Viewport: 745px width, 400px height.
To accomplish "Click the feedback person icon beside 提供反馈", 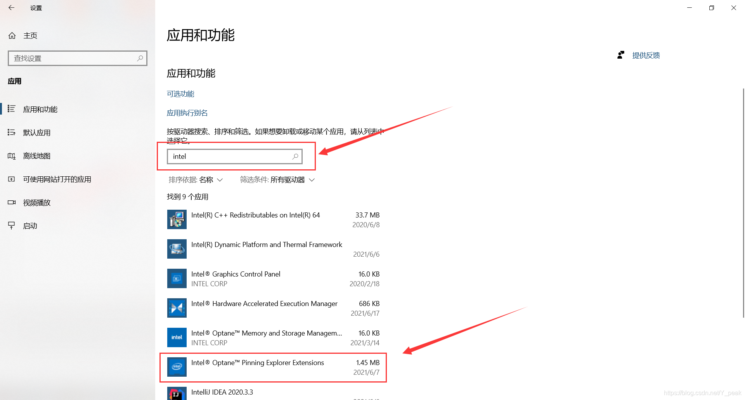I will coord(621,55).
